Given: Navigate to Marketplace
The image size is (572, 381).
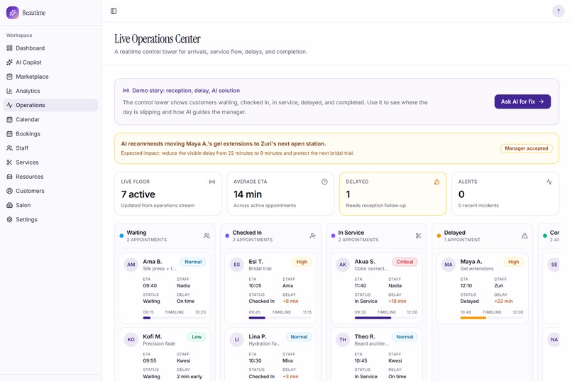Looking at the screenshot, I should [50, 77].
